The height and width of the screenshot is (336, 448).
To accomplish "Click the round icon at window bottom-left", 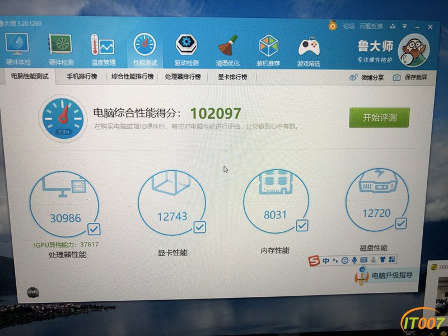I will 32,292.
